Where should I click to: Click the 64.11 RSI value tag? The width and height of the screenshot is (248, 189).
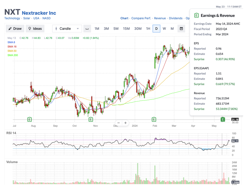(235, 141)
